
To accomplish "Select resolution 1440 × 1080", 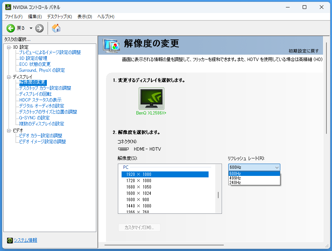I will pyautogui.click(x=165, y=206).
